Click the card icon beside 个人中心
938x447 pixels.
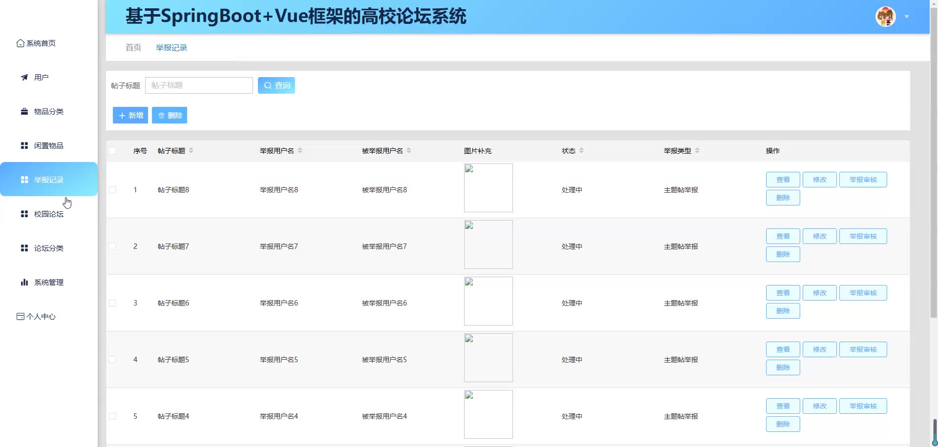tap(21, 317)
